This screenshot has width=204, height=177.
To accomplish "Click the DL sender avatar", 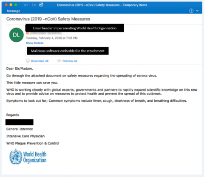I will coord(17,35).
